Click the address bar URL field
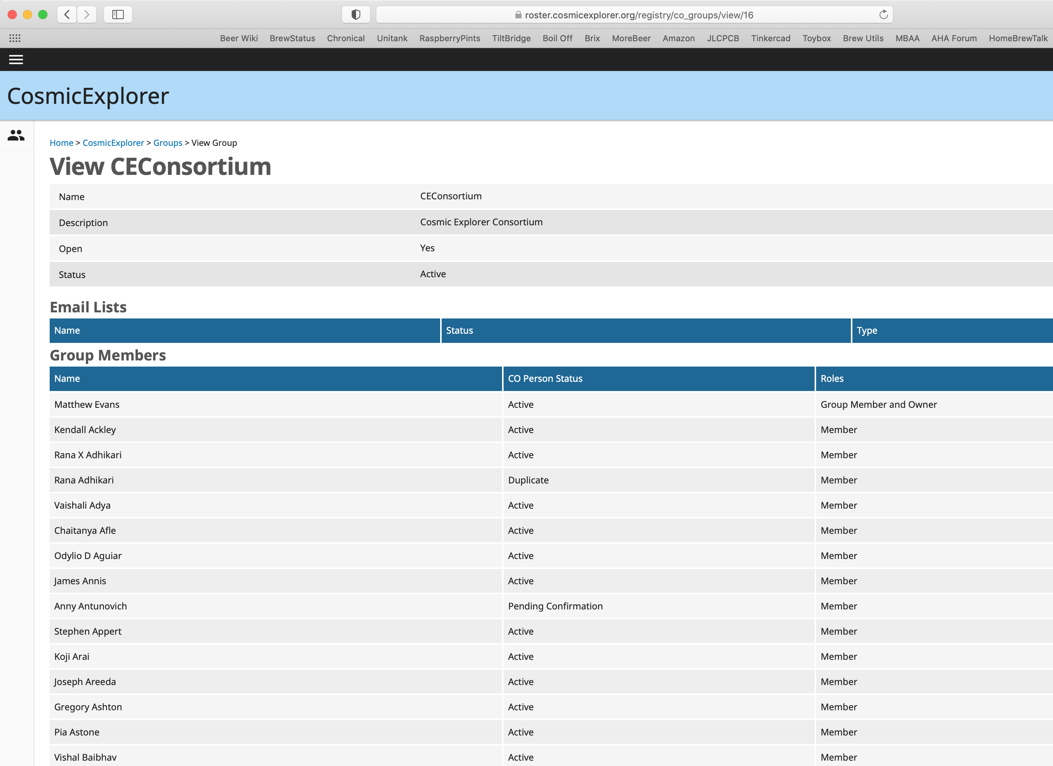This screenshot has height=766, width=1053. (x=634, y=15)
